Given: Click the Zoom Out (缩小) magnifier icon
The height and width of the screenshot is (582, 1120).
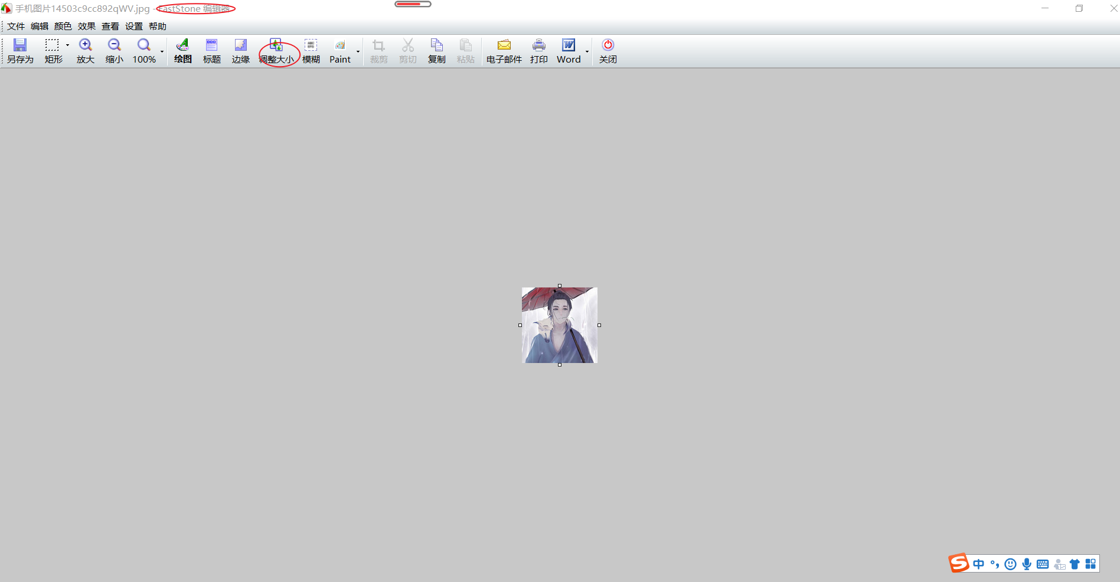Looking at the screenshot, I should [115, 51].
